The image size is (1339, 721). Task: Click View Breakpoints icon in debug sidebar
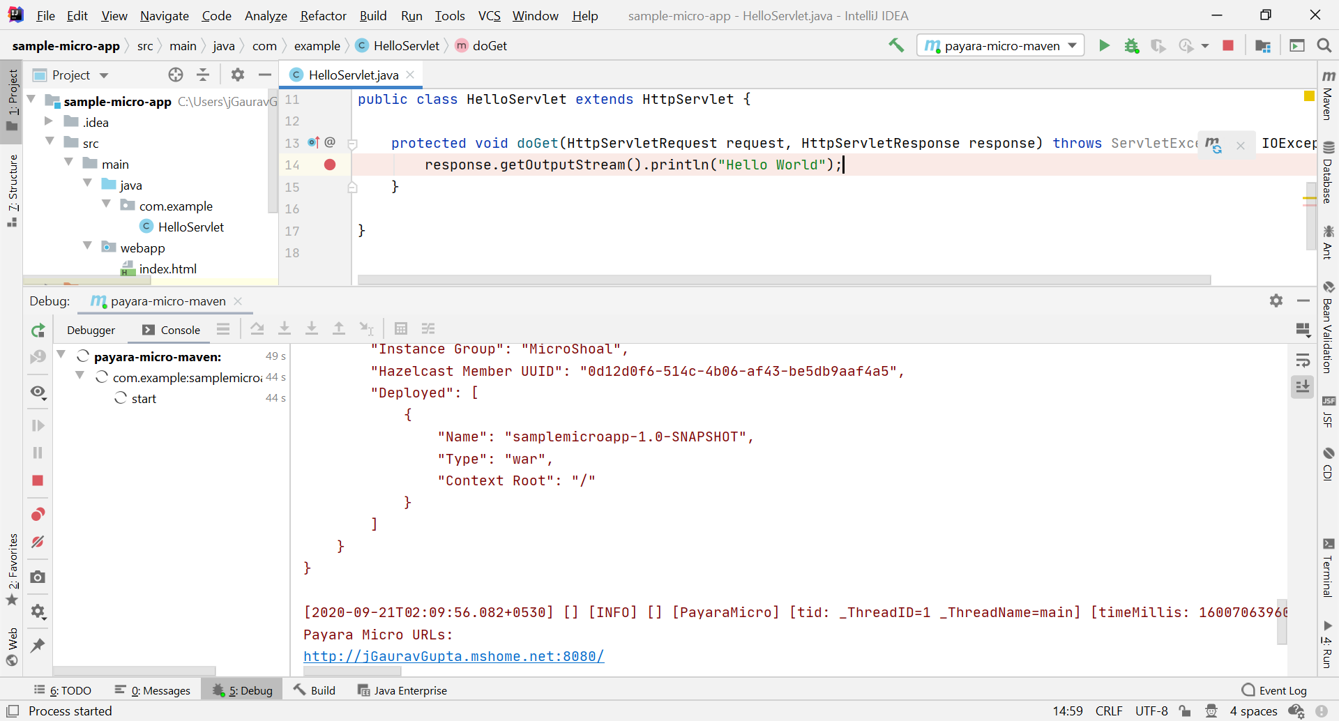pos(38,515)
